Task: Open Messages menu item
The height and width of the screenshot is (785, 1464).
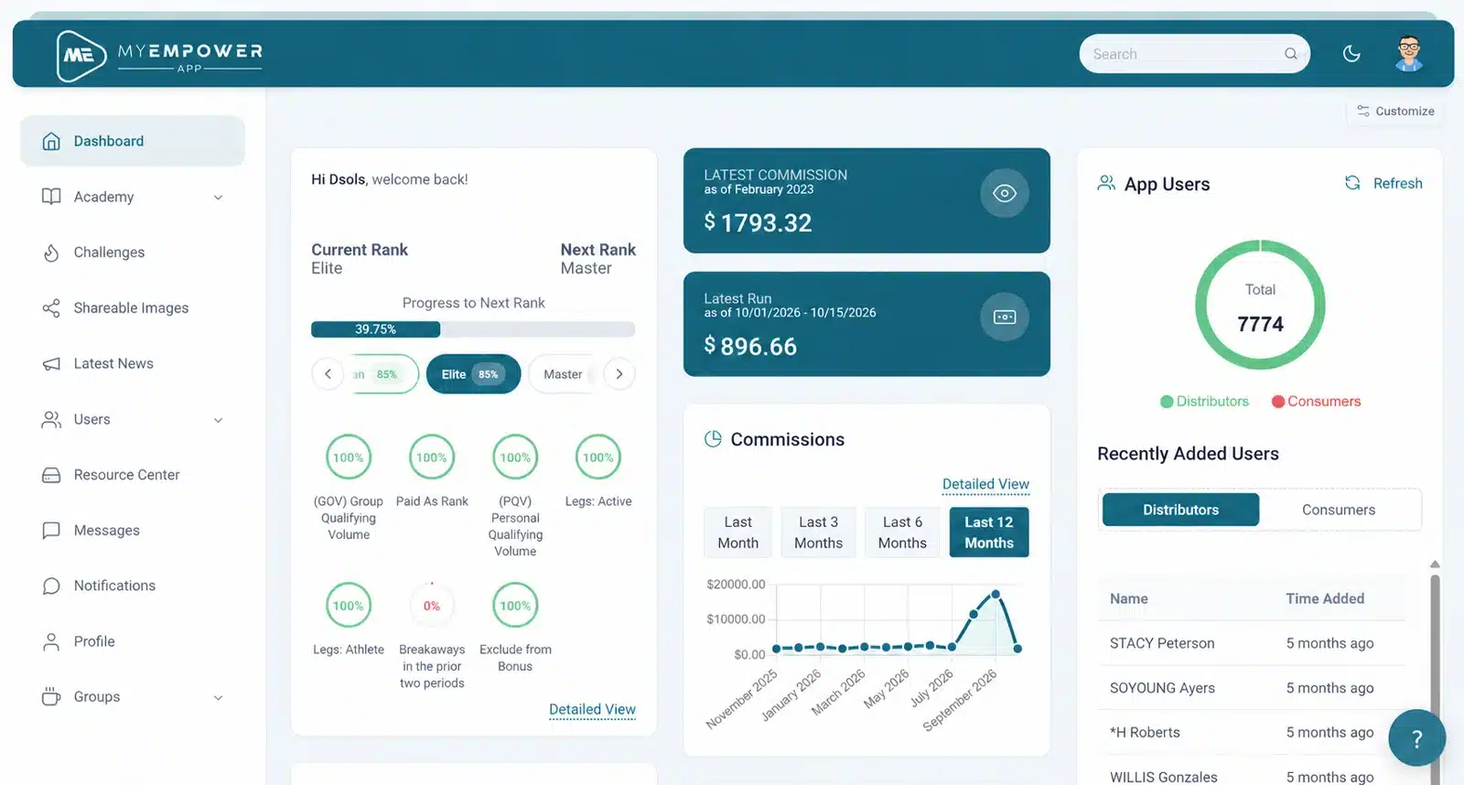Action: point(133,531)
